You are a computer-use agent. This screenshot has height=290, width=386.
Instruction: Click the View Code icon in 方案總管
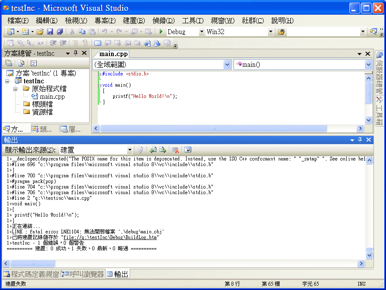click(x=34, y=63)
